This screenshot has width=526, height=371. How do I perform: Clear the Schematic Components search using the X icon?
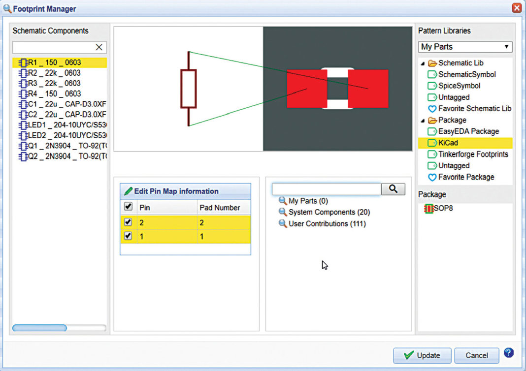point(98,47)
